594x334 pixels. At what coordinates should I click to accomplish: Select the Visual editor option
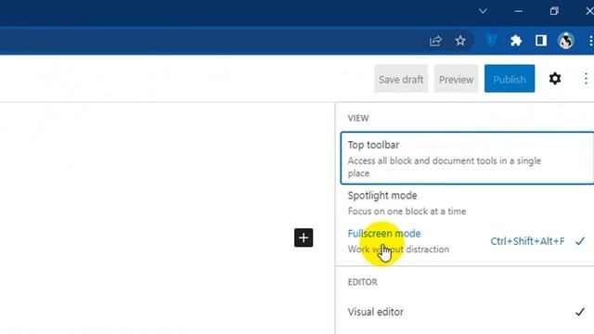(x=467, y=312)
